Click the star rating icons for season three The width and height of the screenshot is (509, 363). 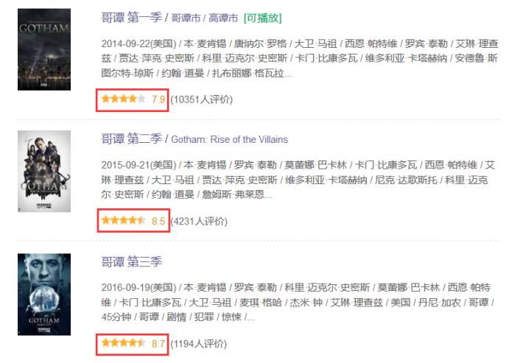[123, 343]
